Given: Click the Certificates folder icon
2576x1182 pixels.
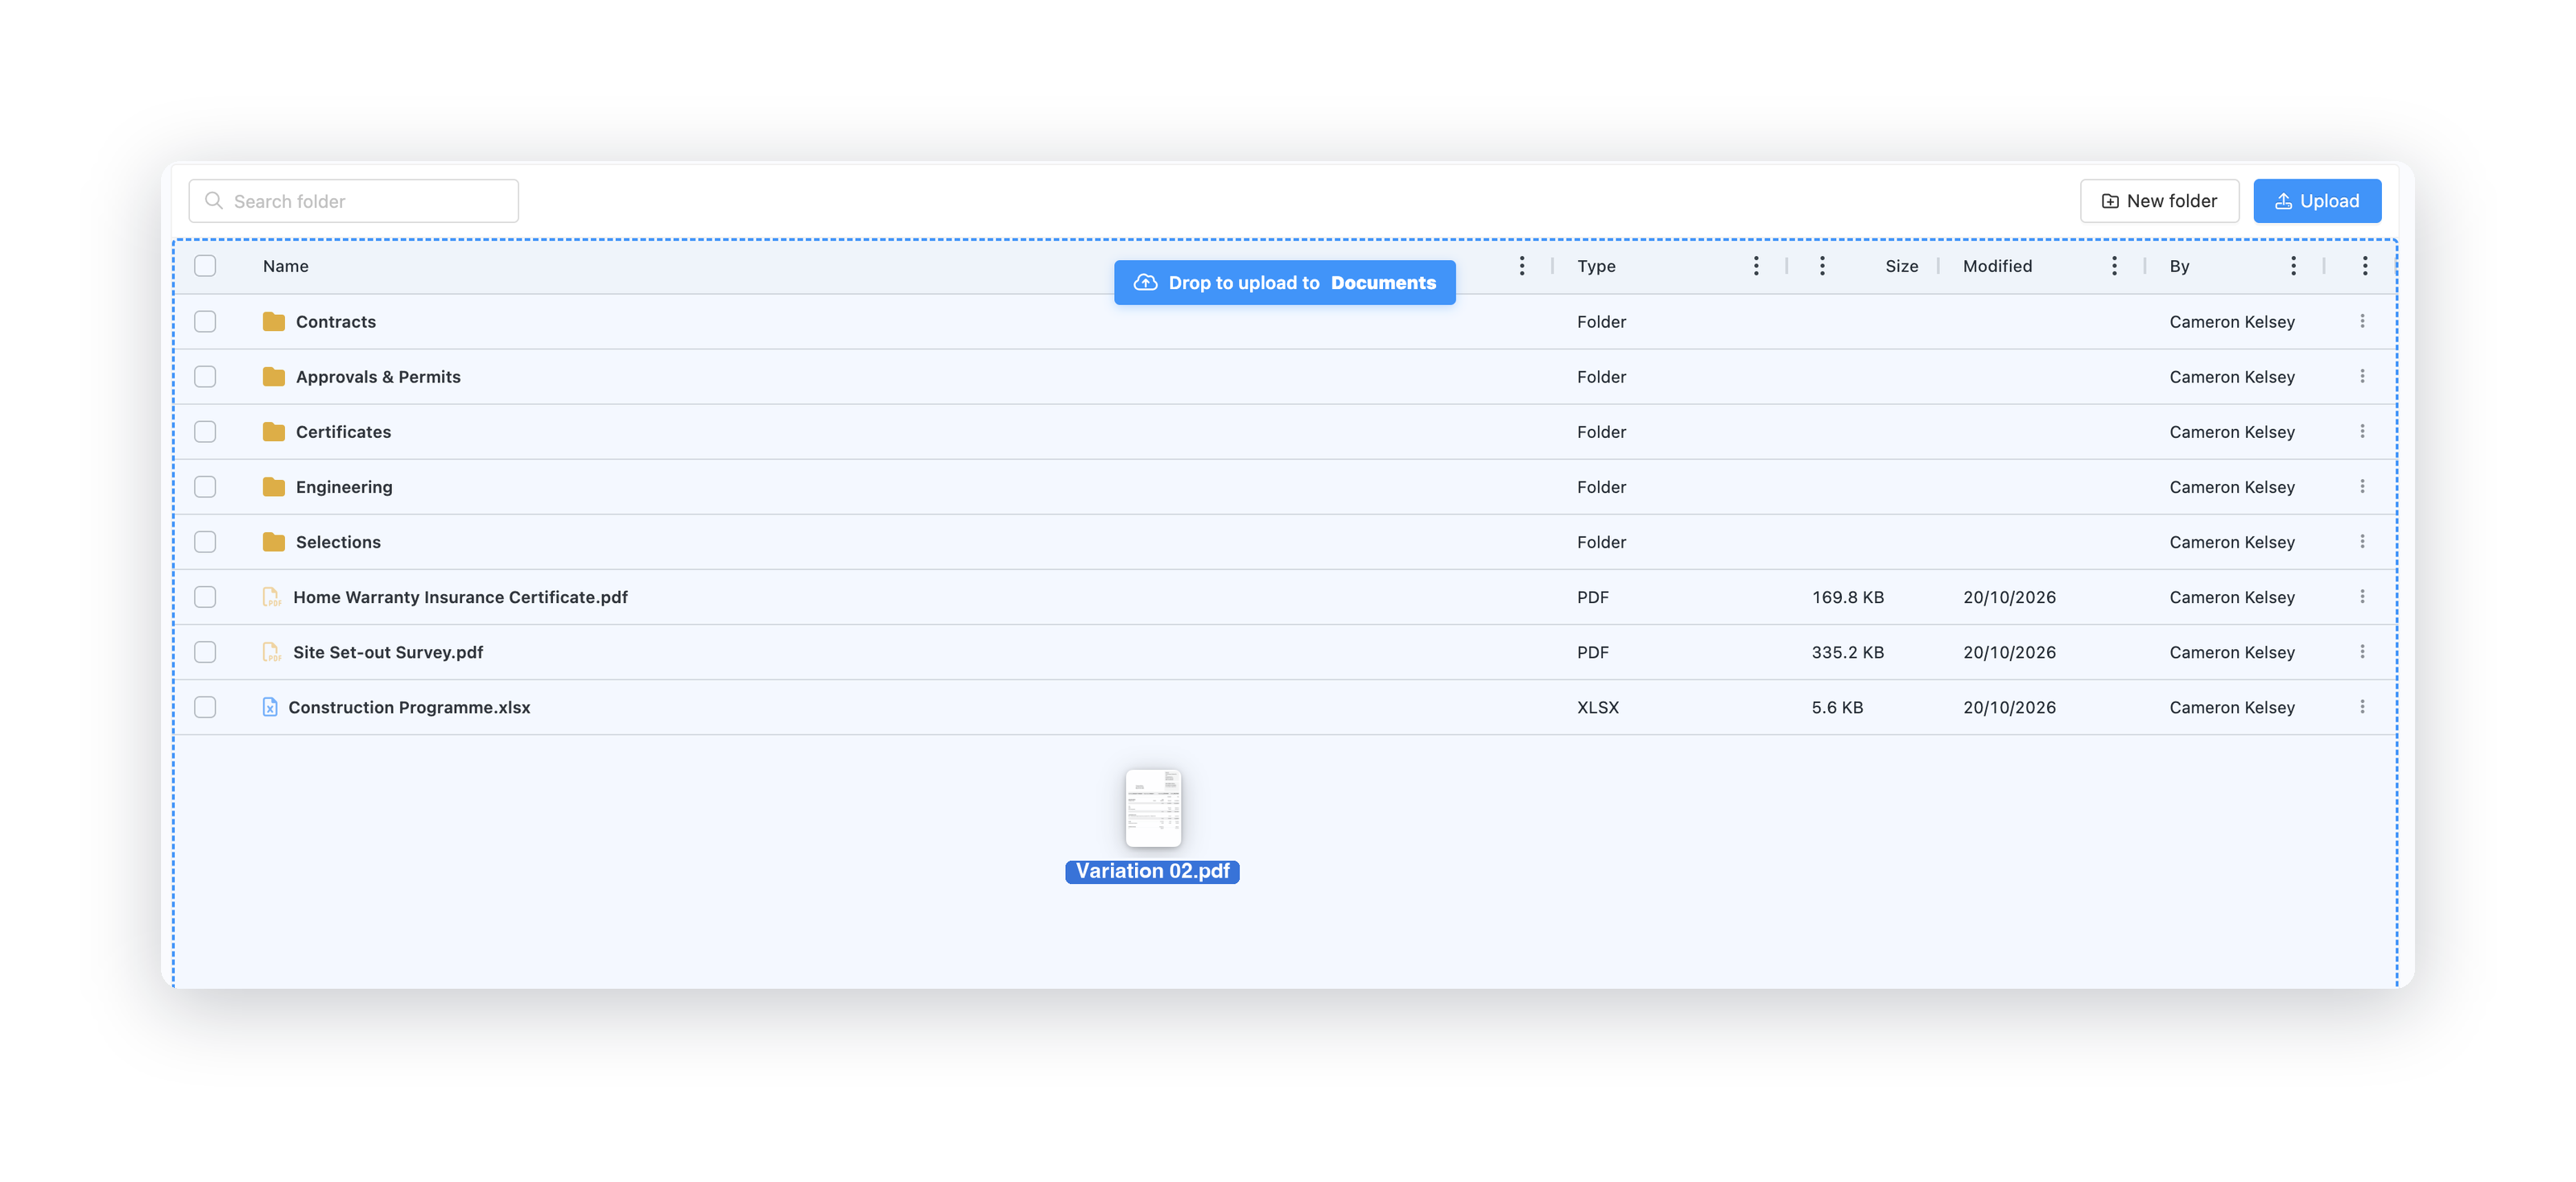Looking at the screenshot, I should click(273, 431).
